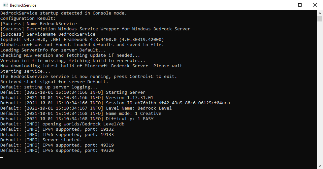
Task: Click the blinking console cursor prompt
Action: [2, 157]
